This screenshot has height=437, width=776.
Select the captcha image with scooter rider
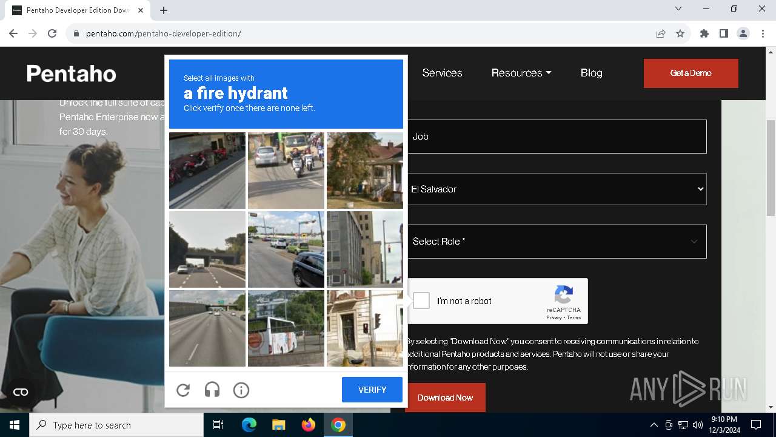pyautogui.click(x=286, y=171)
